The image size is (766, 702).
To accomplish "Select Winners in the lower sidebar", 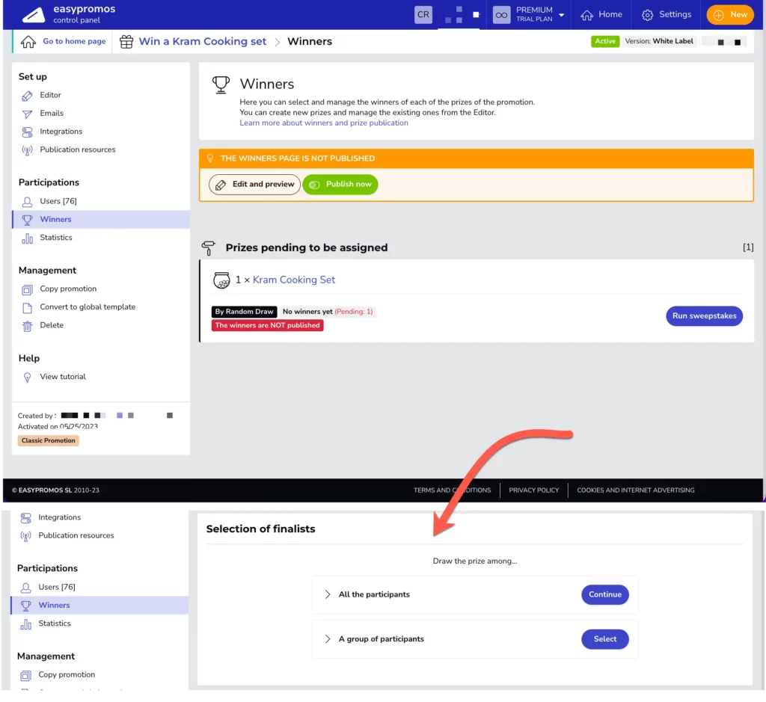I will pyautogui.click(x=99, y=605).
